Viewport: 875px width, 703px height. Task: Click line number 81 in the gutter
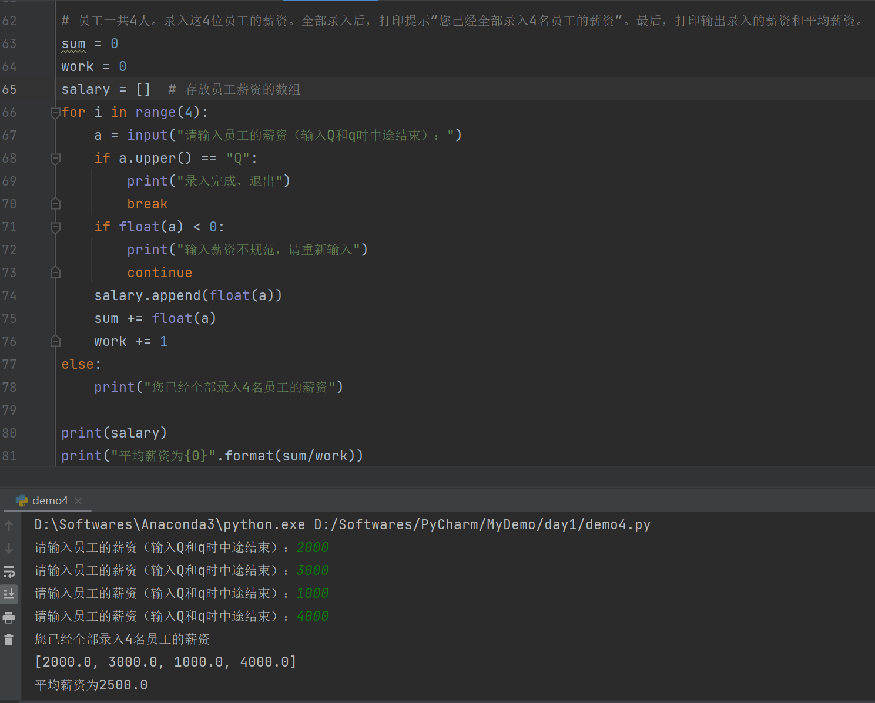(9, 456)
